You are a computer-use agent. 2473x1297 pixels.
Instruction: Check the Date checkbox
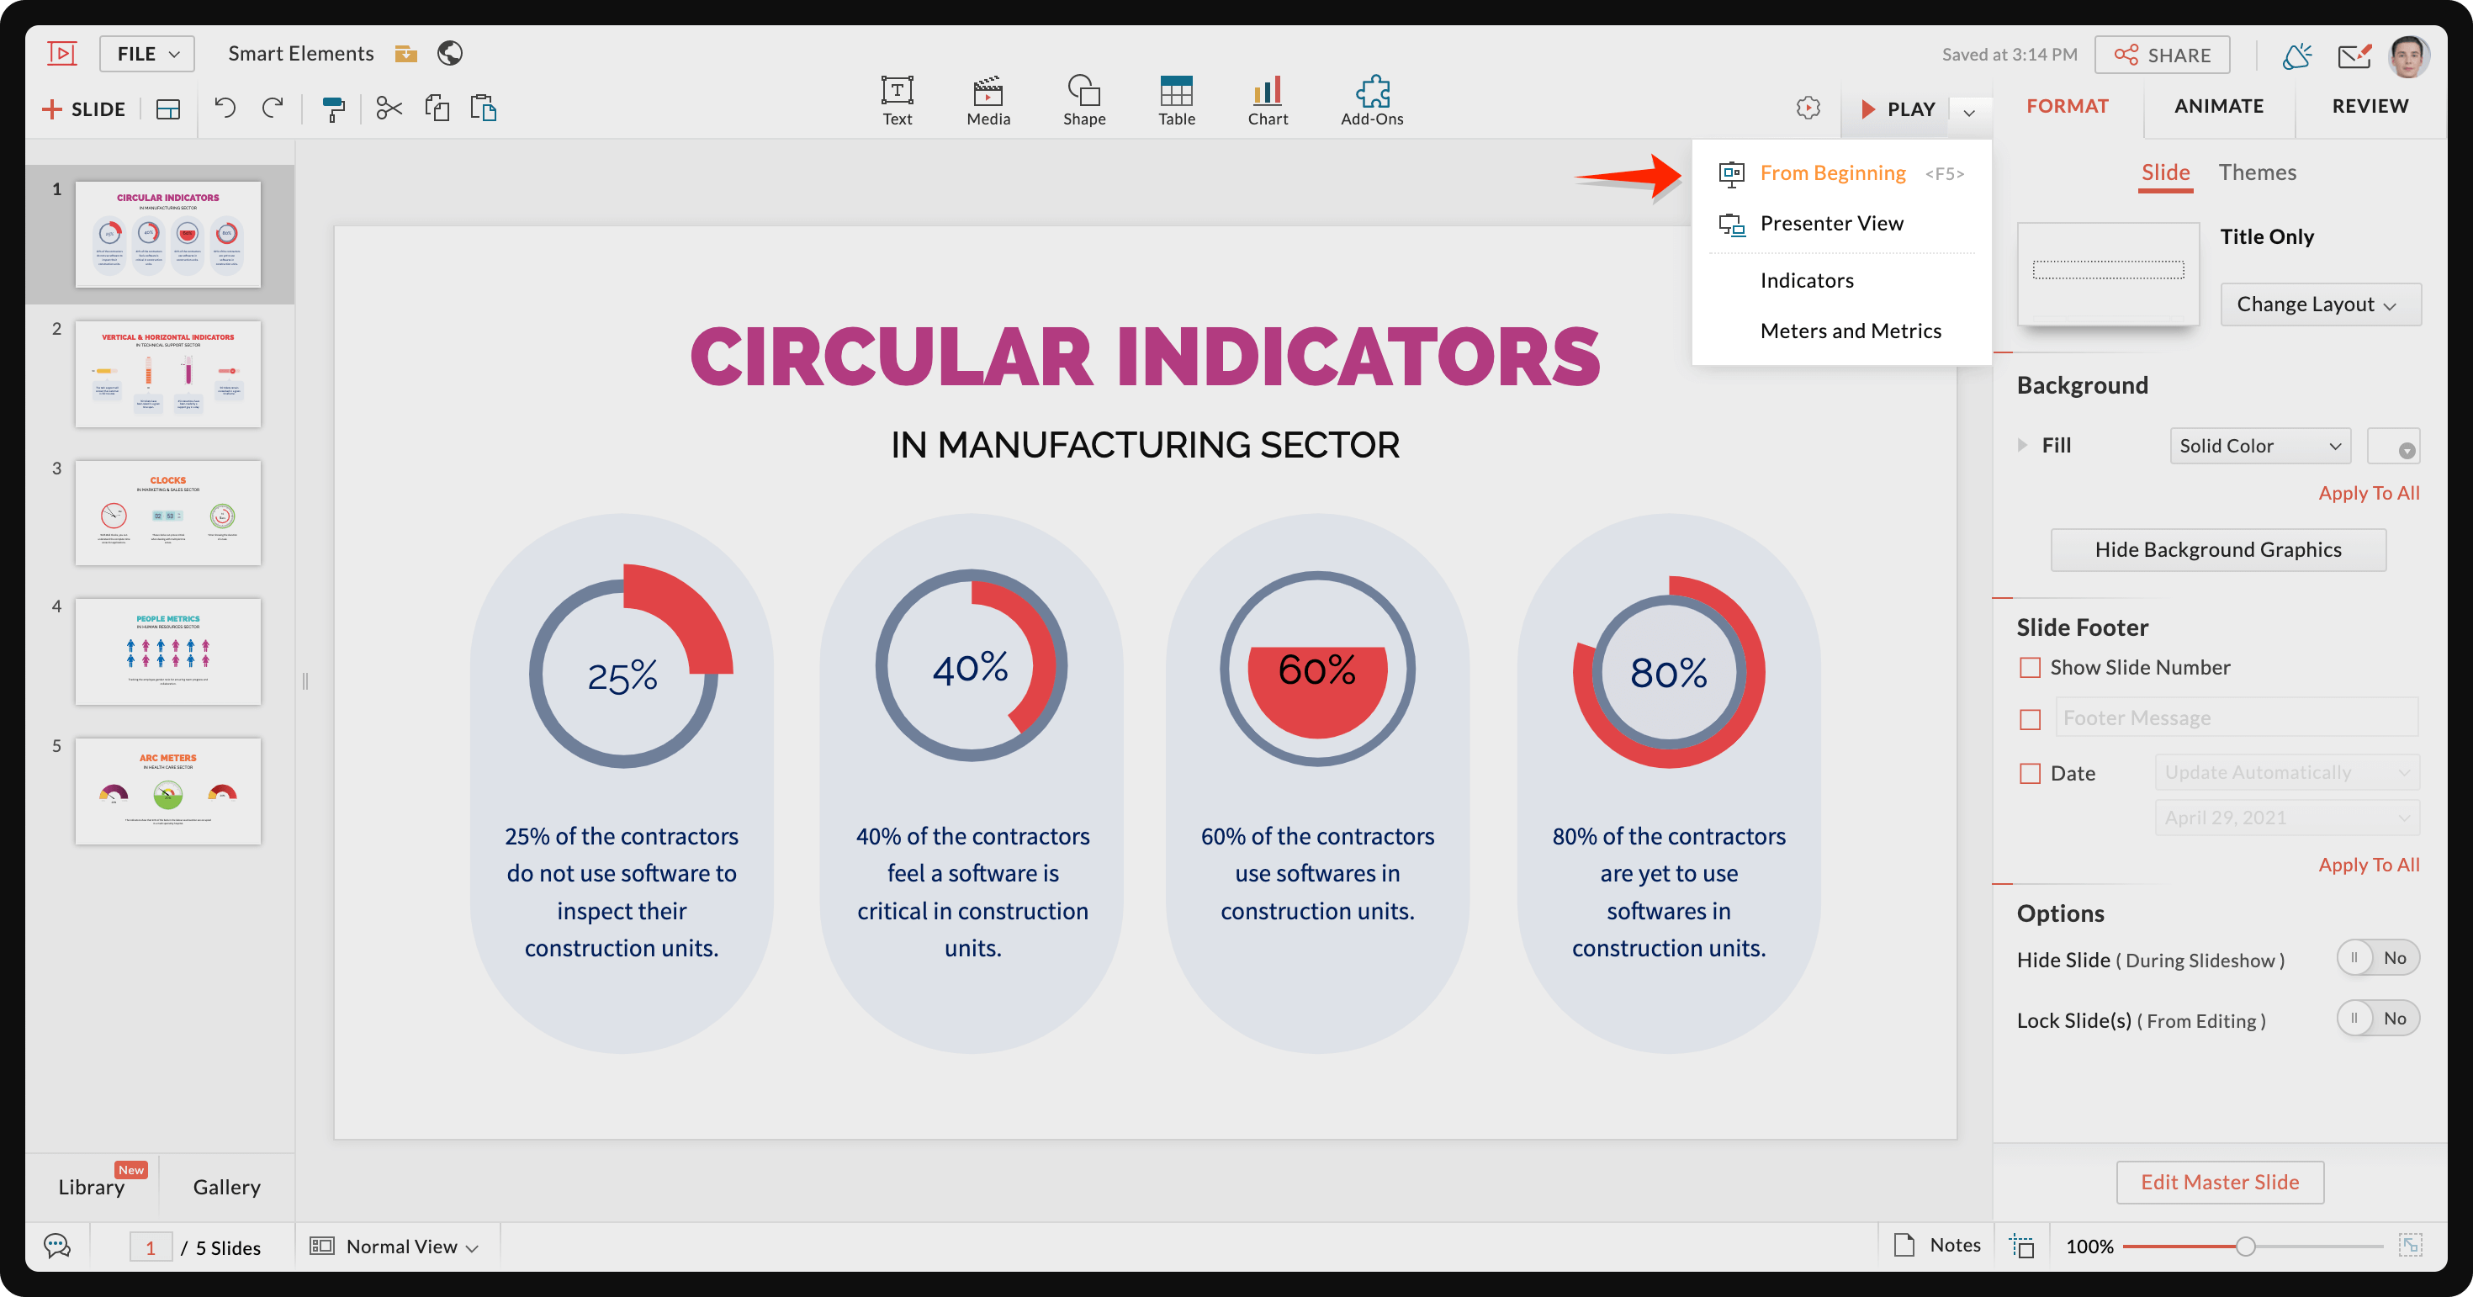click(x=2030, y=773)
